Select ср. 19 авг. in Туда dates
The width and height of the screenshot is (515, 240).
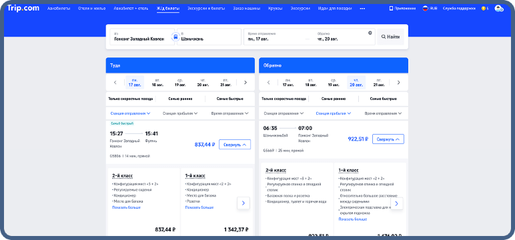click(180, 83)
